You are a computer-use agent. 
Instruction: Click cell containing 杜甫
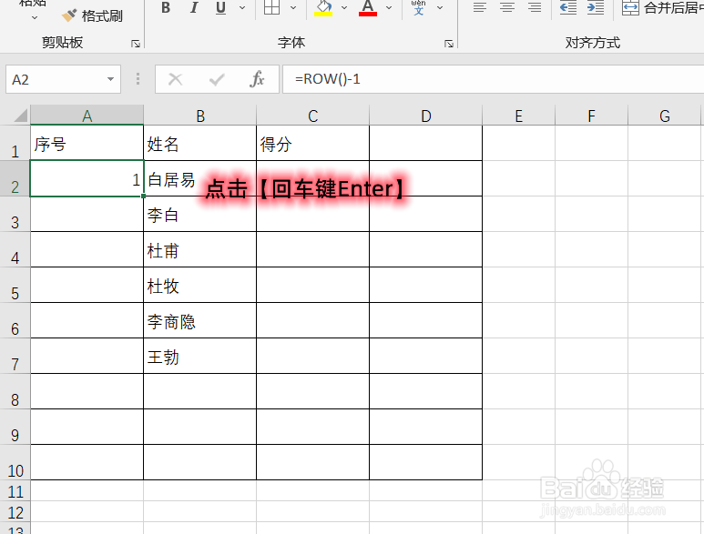[200, 250]
